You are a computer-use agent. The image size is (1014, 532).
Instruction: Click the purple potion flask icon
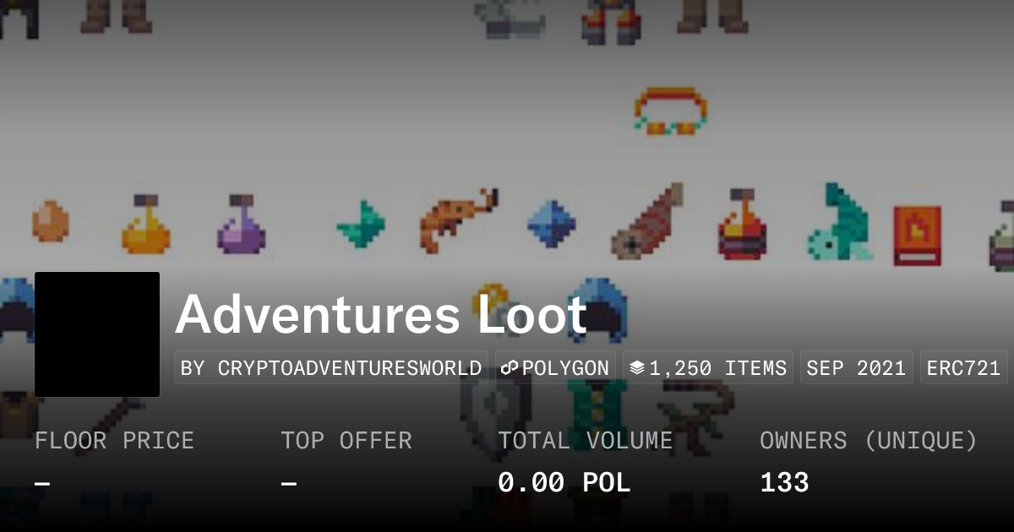[242, 224]
